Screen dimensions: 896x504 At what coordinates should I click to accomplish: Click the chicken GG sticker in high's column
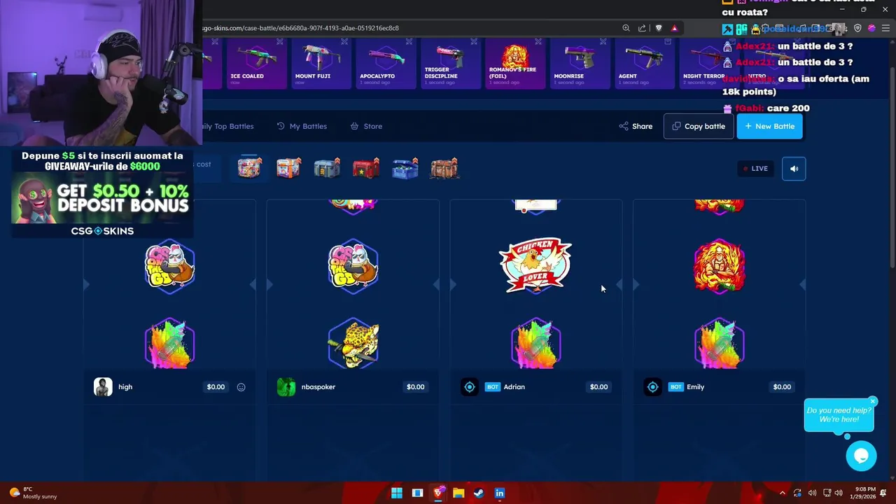point(170,265)
